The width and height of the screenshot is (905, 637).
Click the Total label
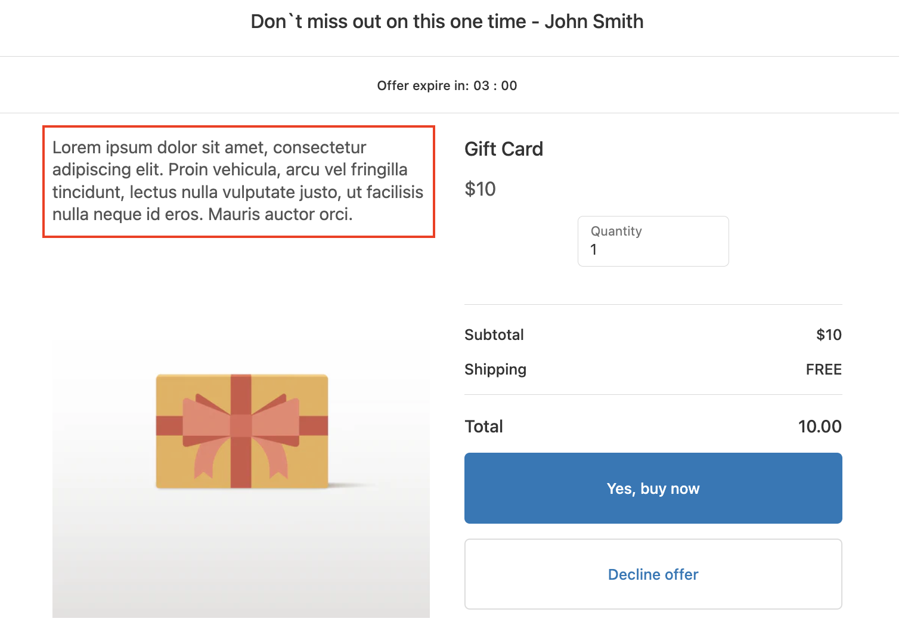tap(484, 426)
